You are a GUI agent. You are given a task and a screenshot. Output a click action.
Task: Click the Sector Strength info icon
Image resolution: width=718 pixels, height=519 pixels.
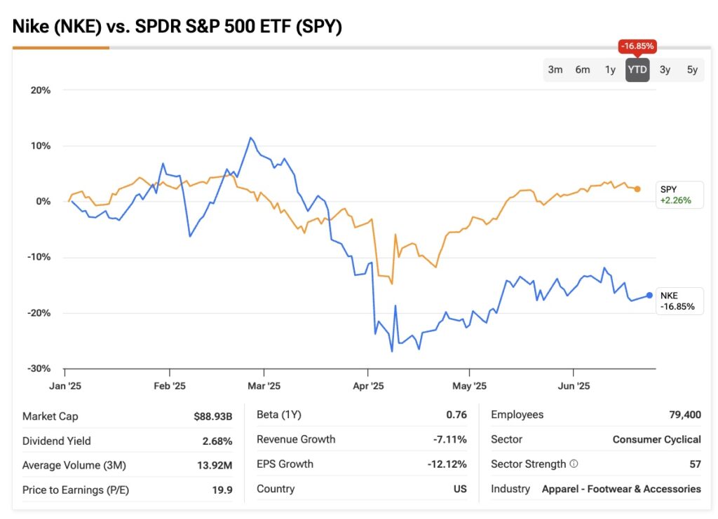click(574, 464)
